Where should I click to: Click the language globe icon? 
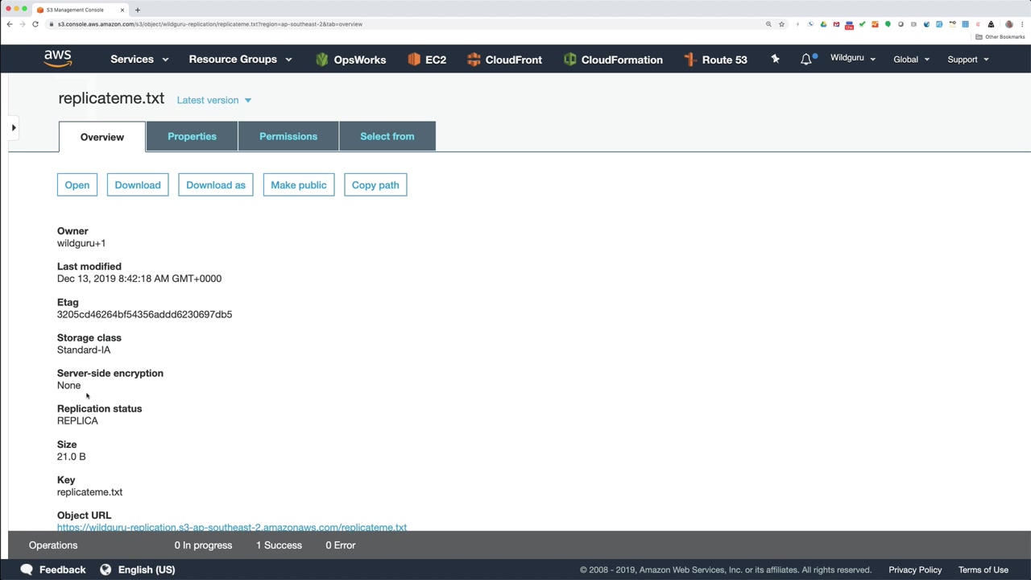[106, 570]
